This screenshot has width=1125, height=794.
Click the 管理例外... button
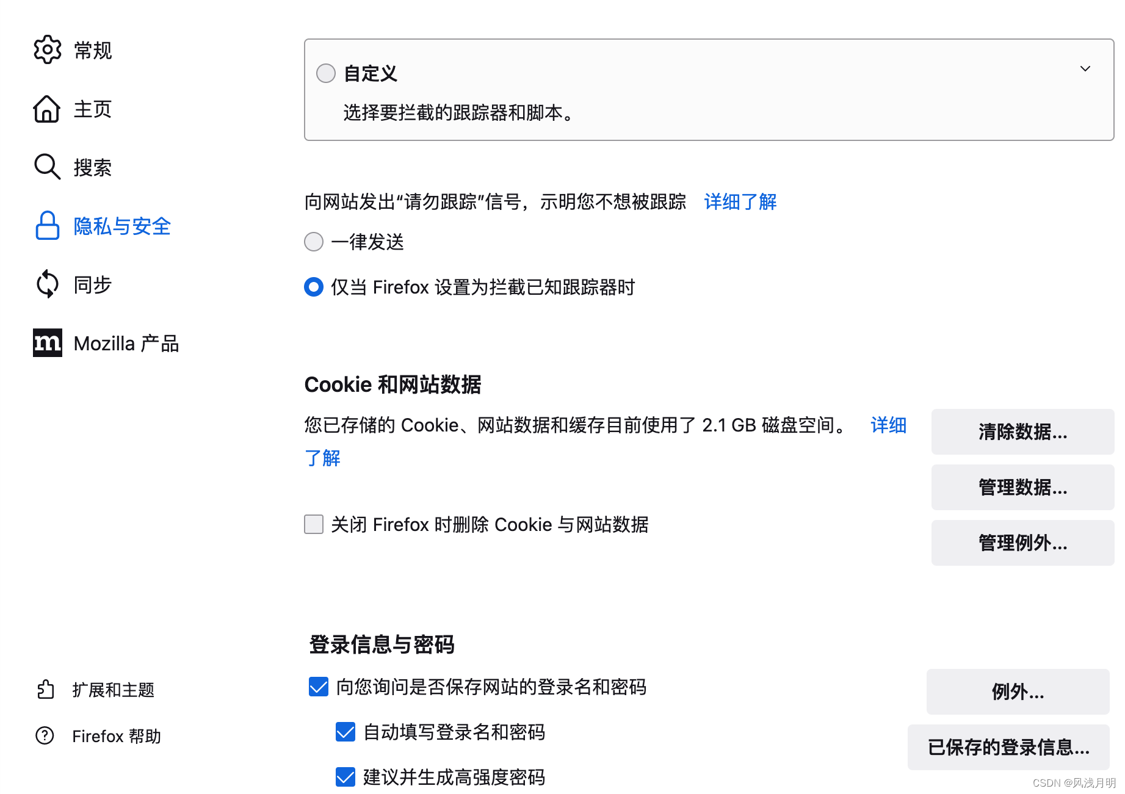(1022, 543)
